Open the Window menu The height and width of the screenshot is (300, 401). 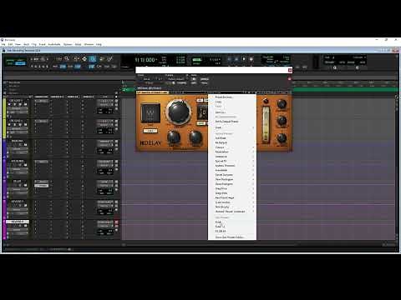(89, 44)
